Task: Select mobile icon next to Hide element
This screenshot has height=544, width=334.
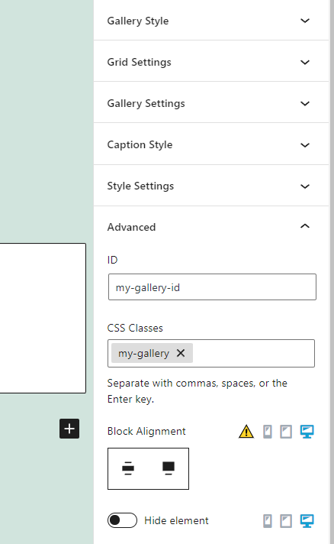Action: point(267,521)
